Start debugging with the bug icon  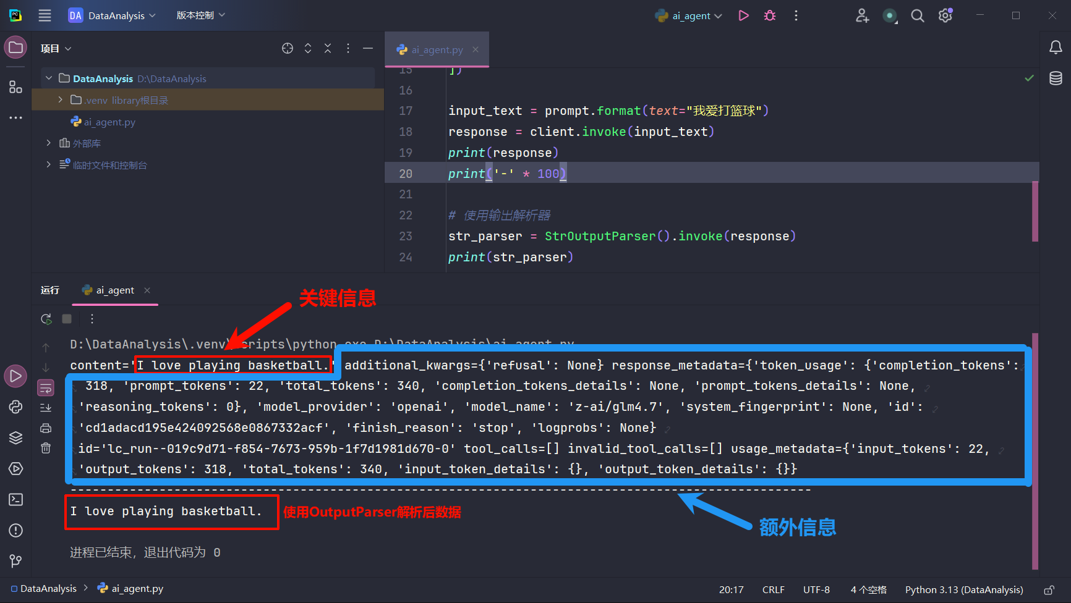point(770,15)
